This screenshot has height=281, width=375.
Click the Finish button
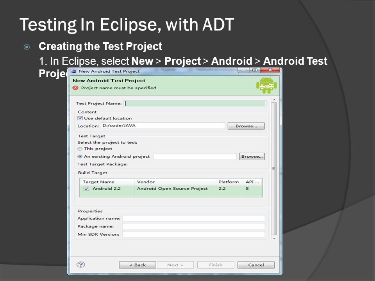point(216,265)
